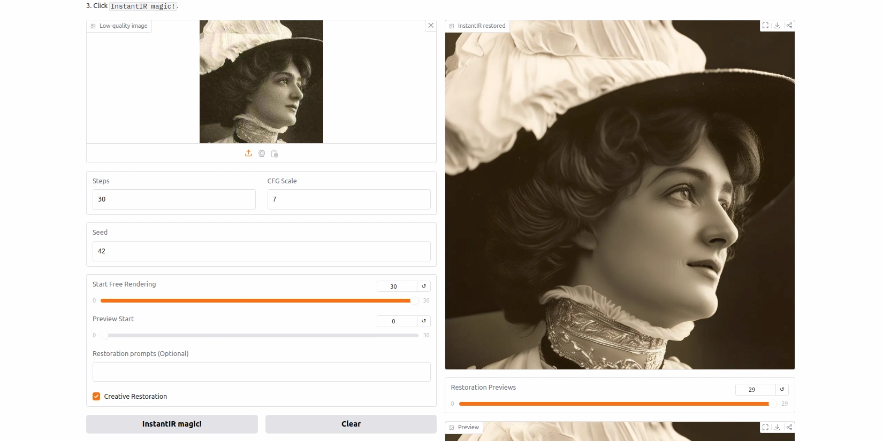The image size is (883, 441).
Task: Click the Restoration prompts text box
Action: point(261,372)
